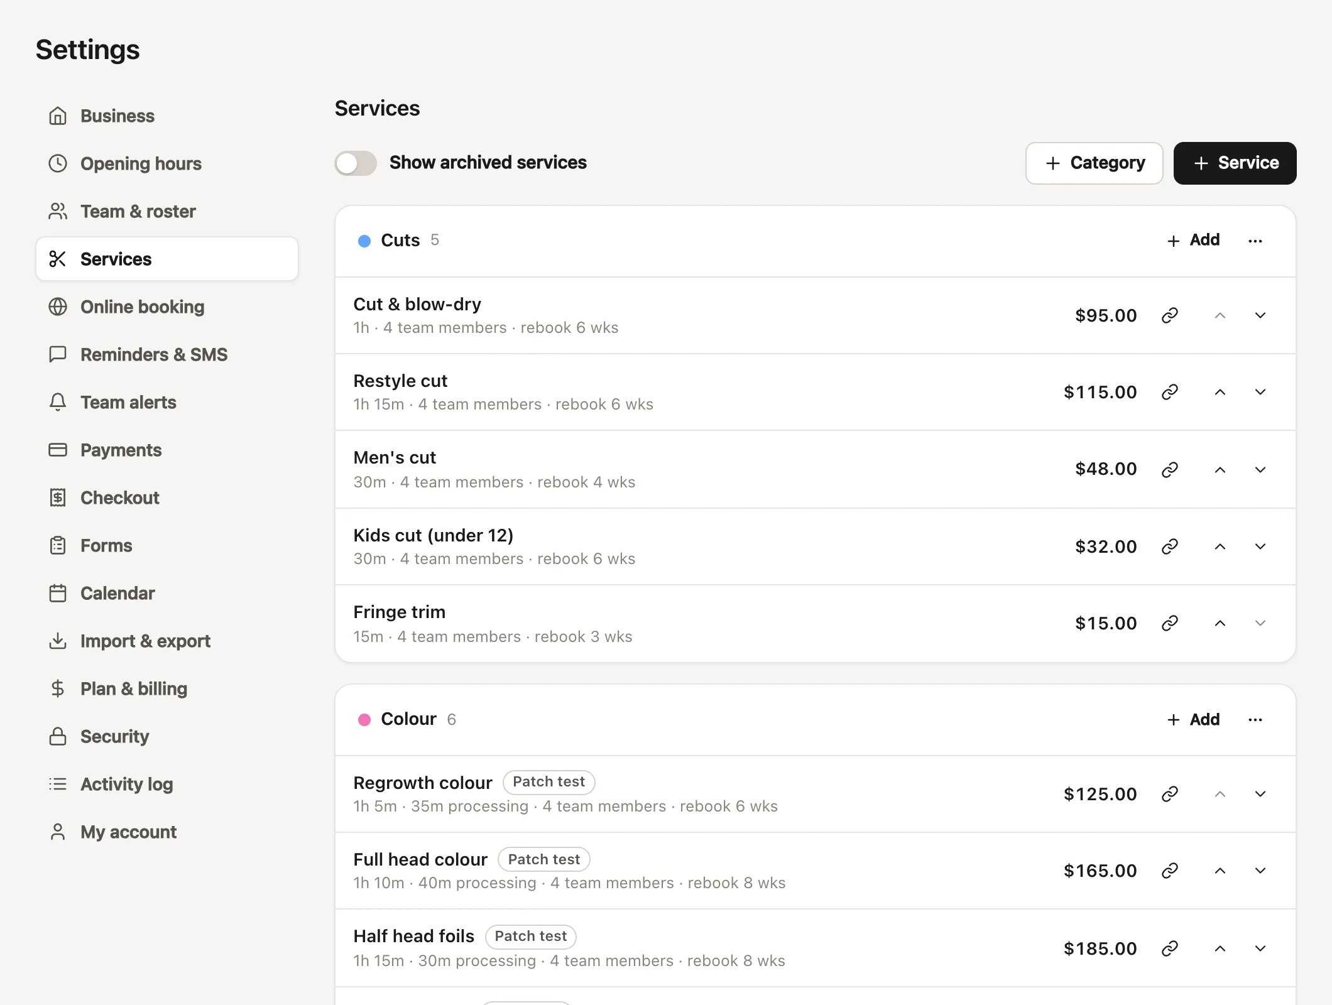Copy booking link for Men's cut

click(x=1169, y=469)
